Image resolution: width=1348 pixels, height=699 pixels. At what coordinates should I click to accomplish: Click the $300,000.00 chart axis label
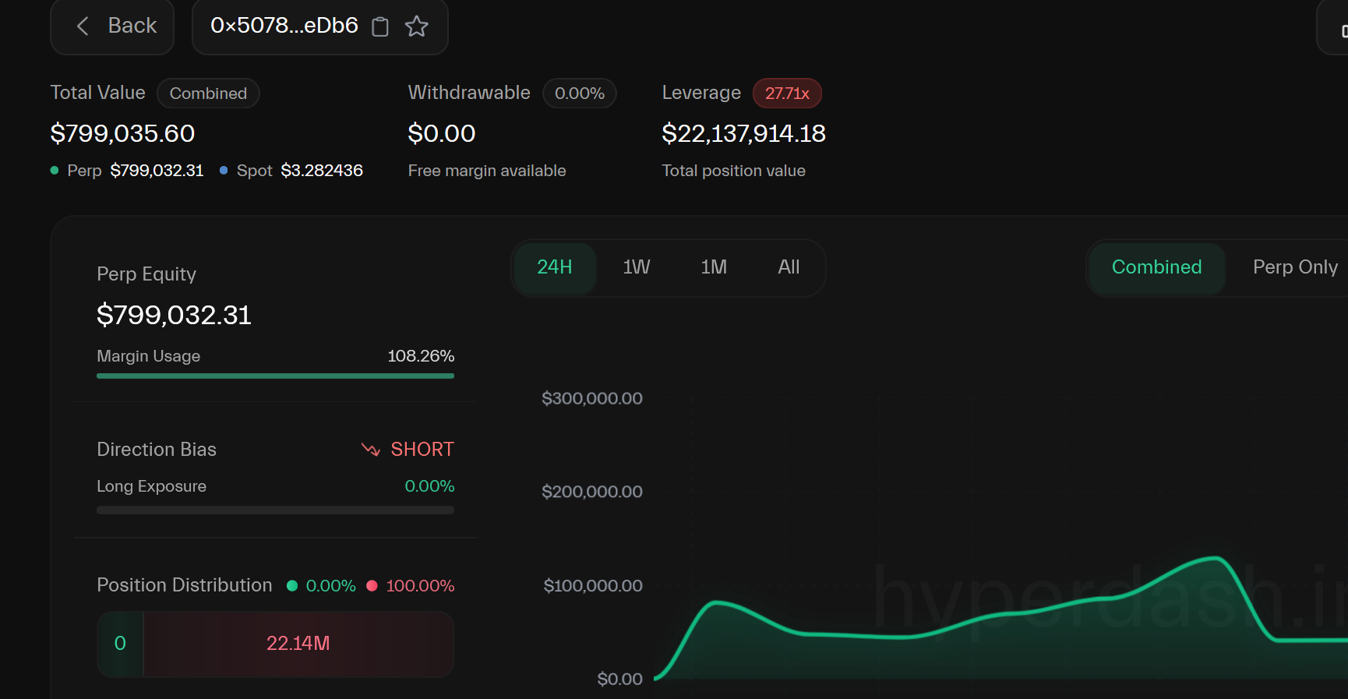click(592, 398)
